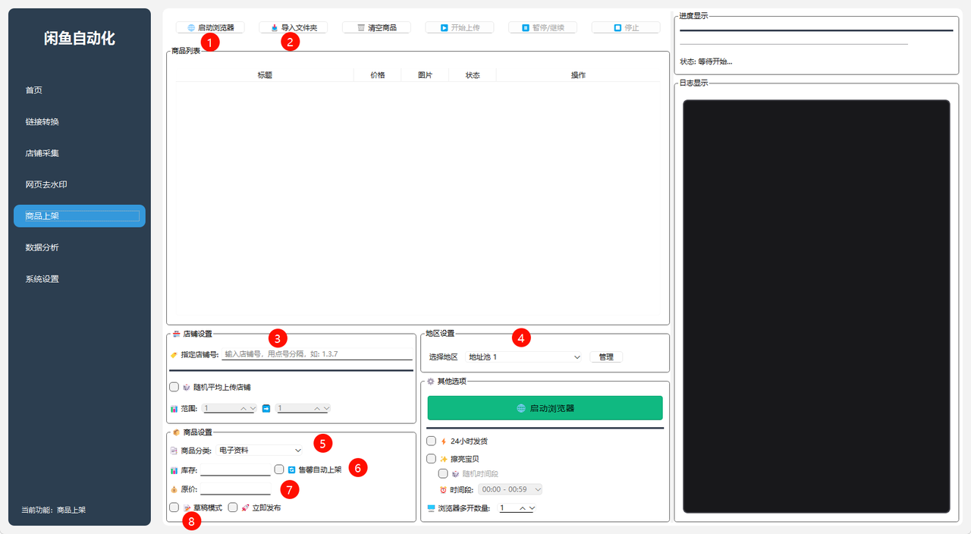Select 网页去水印 in the sidebar
This screenshot has width=971, height=534.
pos(80,184)
